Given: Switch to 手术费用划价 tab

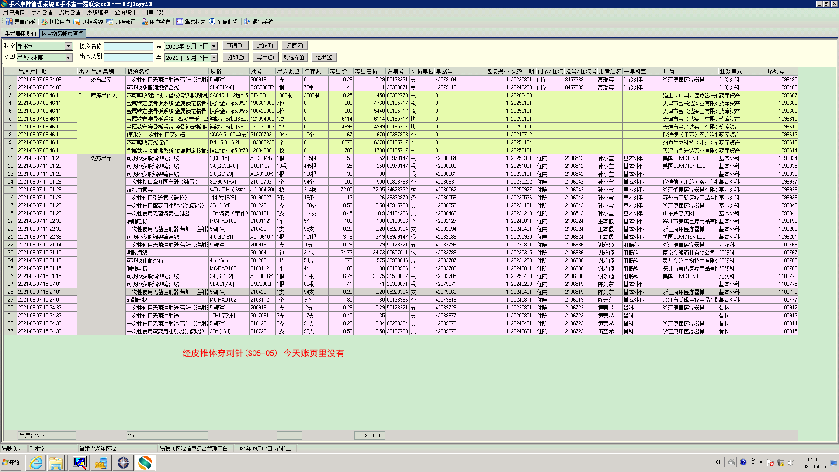Looking at the screenshot, I should 21,34.
